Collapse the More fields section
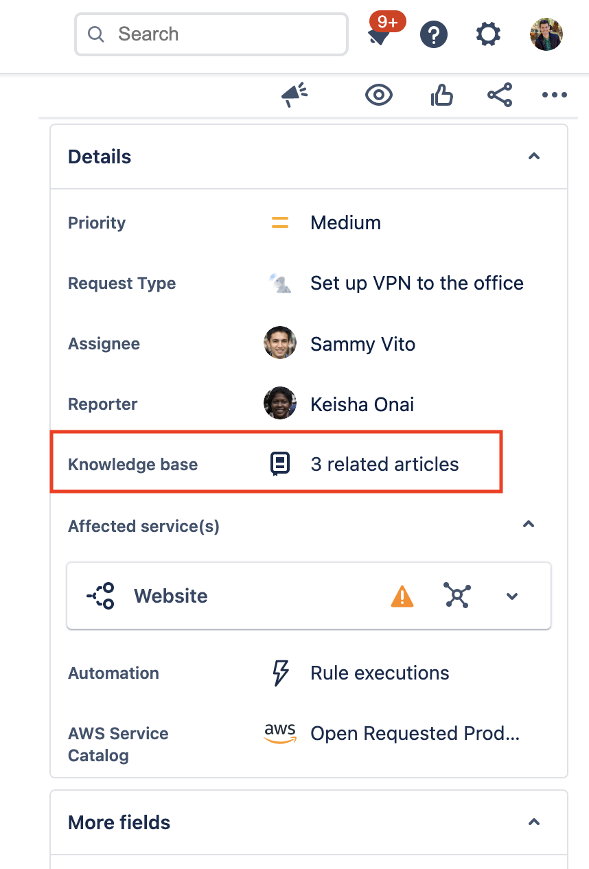The width and height of the screenshot is (589, 869). pos(533,822)
